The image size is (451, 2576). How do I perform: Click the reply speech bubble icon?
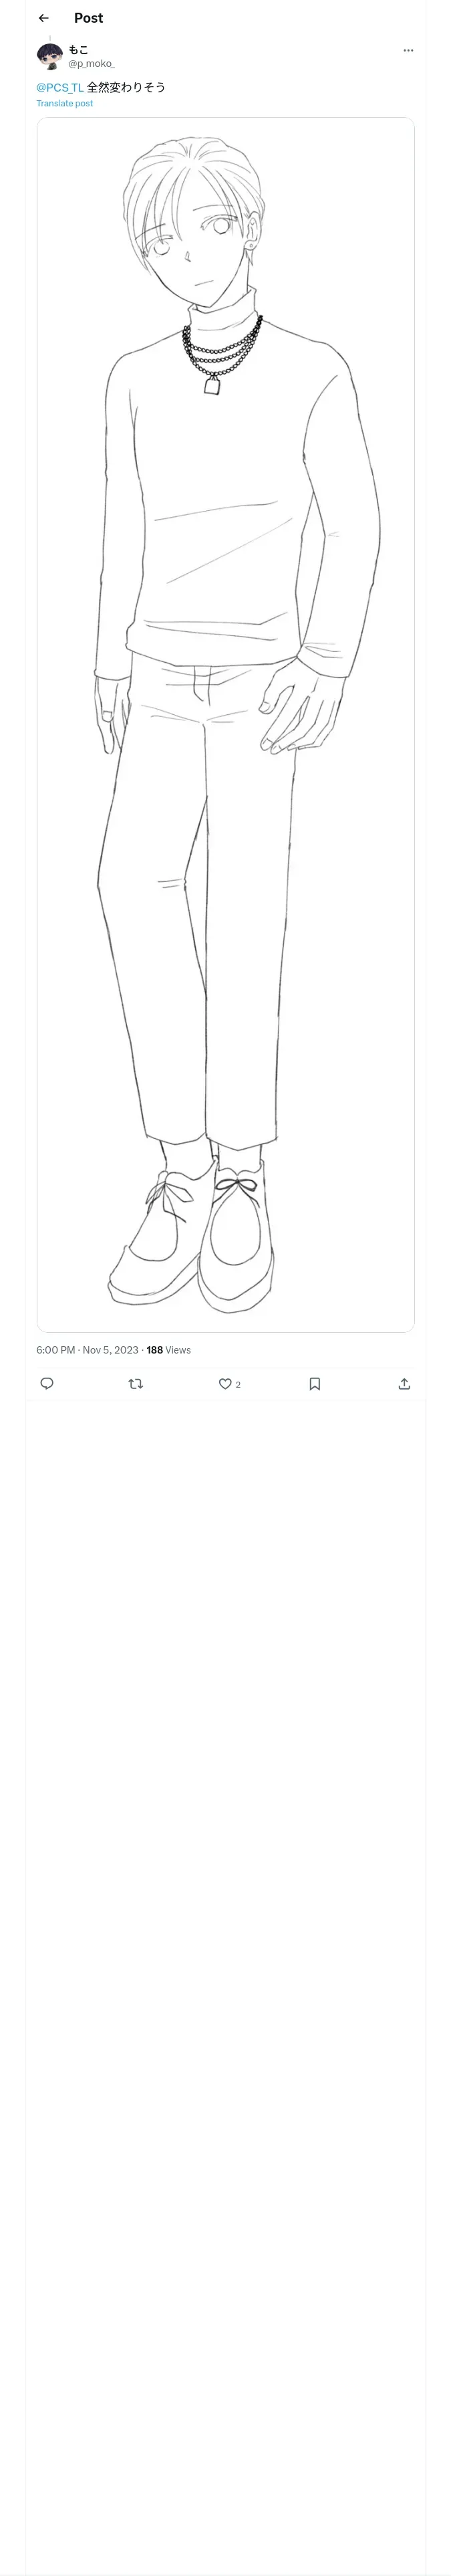click(x=47, y=1383)
